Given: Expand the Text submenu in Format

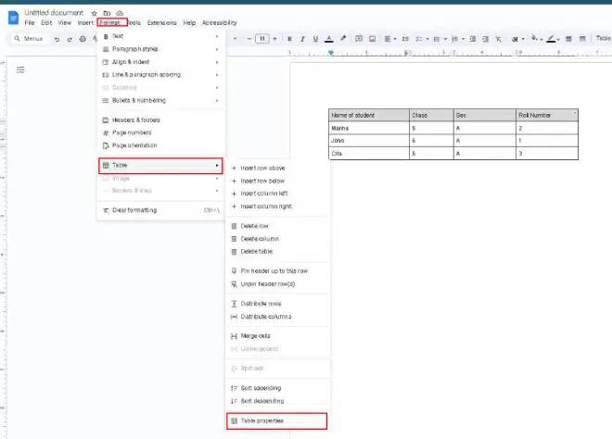Looking at the screenshot, I should (160, 36).
